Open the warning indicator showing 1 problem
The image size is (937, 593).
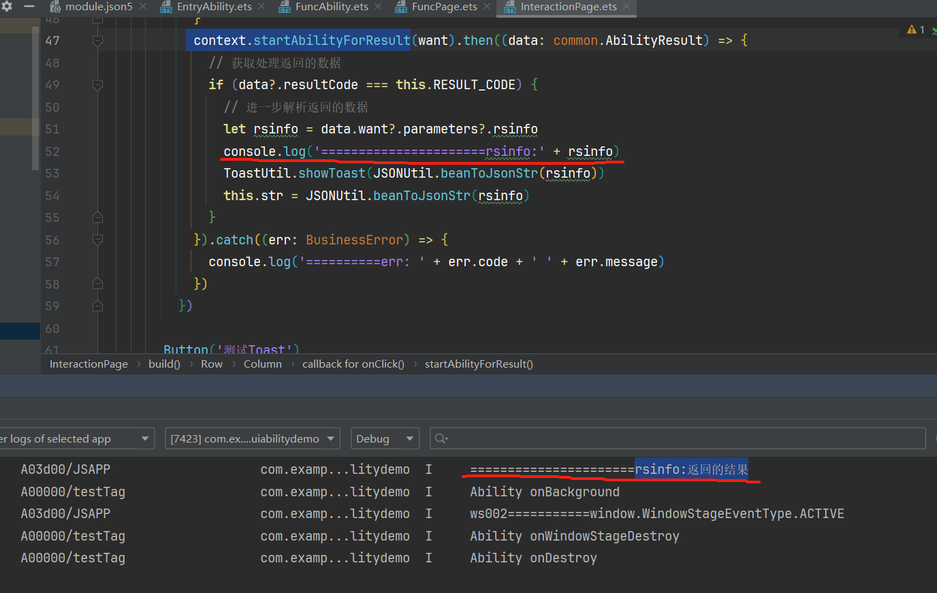(916, 29)
